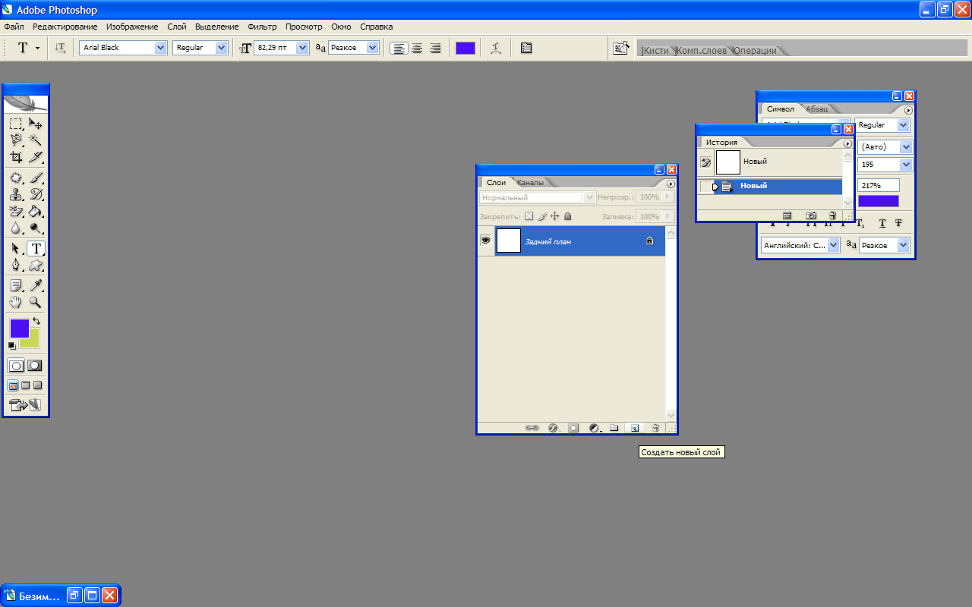The image size is (972, 607).
Task: Click the Задний план layer thumbnail
Action: [x=508, y=241]
